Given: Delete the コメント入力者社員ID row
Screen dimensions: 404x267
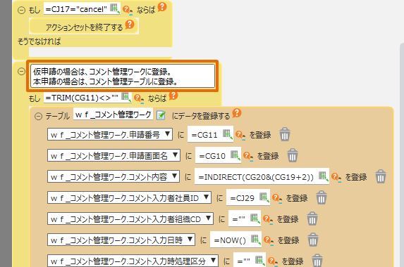Looking at the screenshot, I should click(x=322, y=197).
